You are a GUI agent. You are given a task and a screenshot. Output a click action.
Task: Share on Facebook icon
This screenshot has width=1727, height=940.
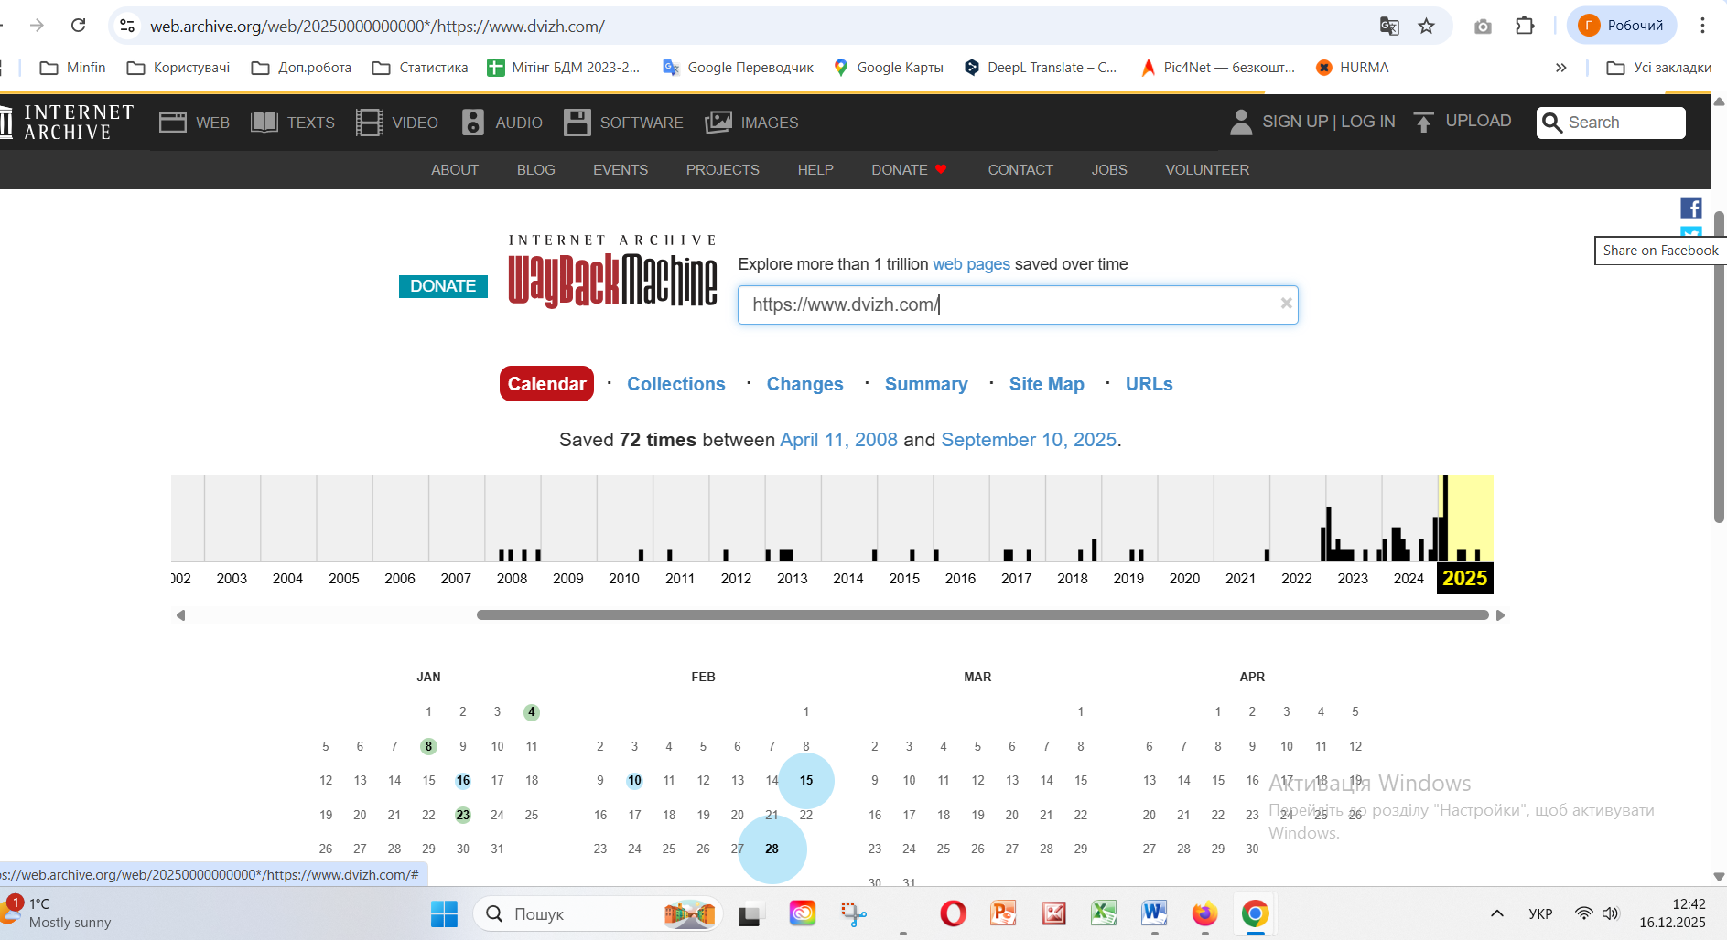point(1690,208)
